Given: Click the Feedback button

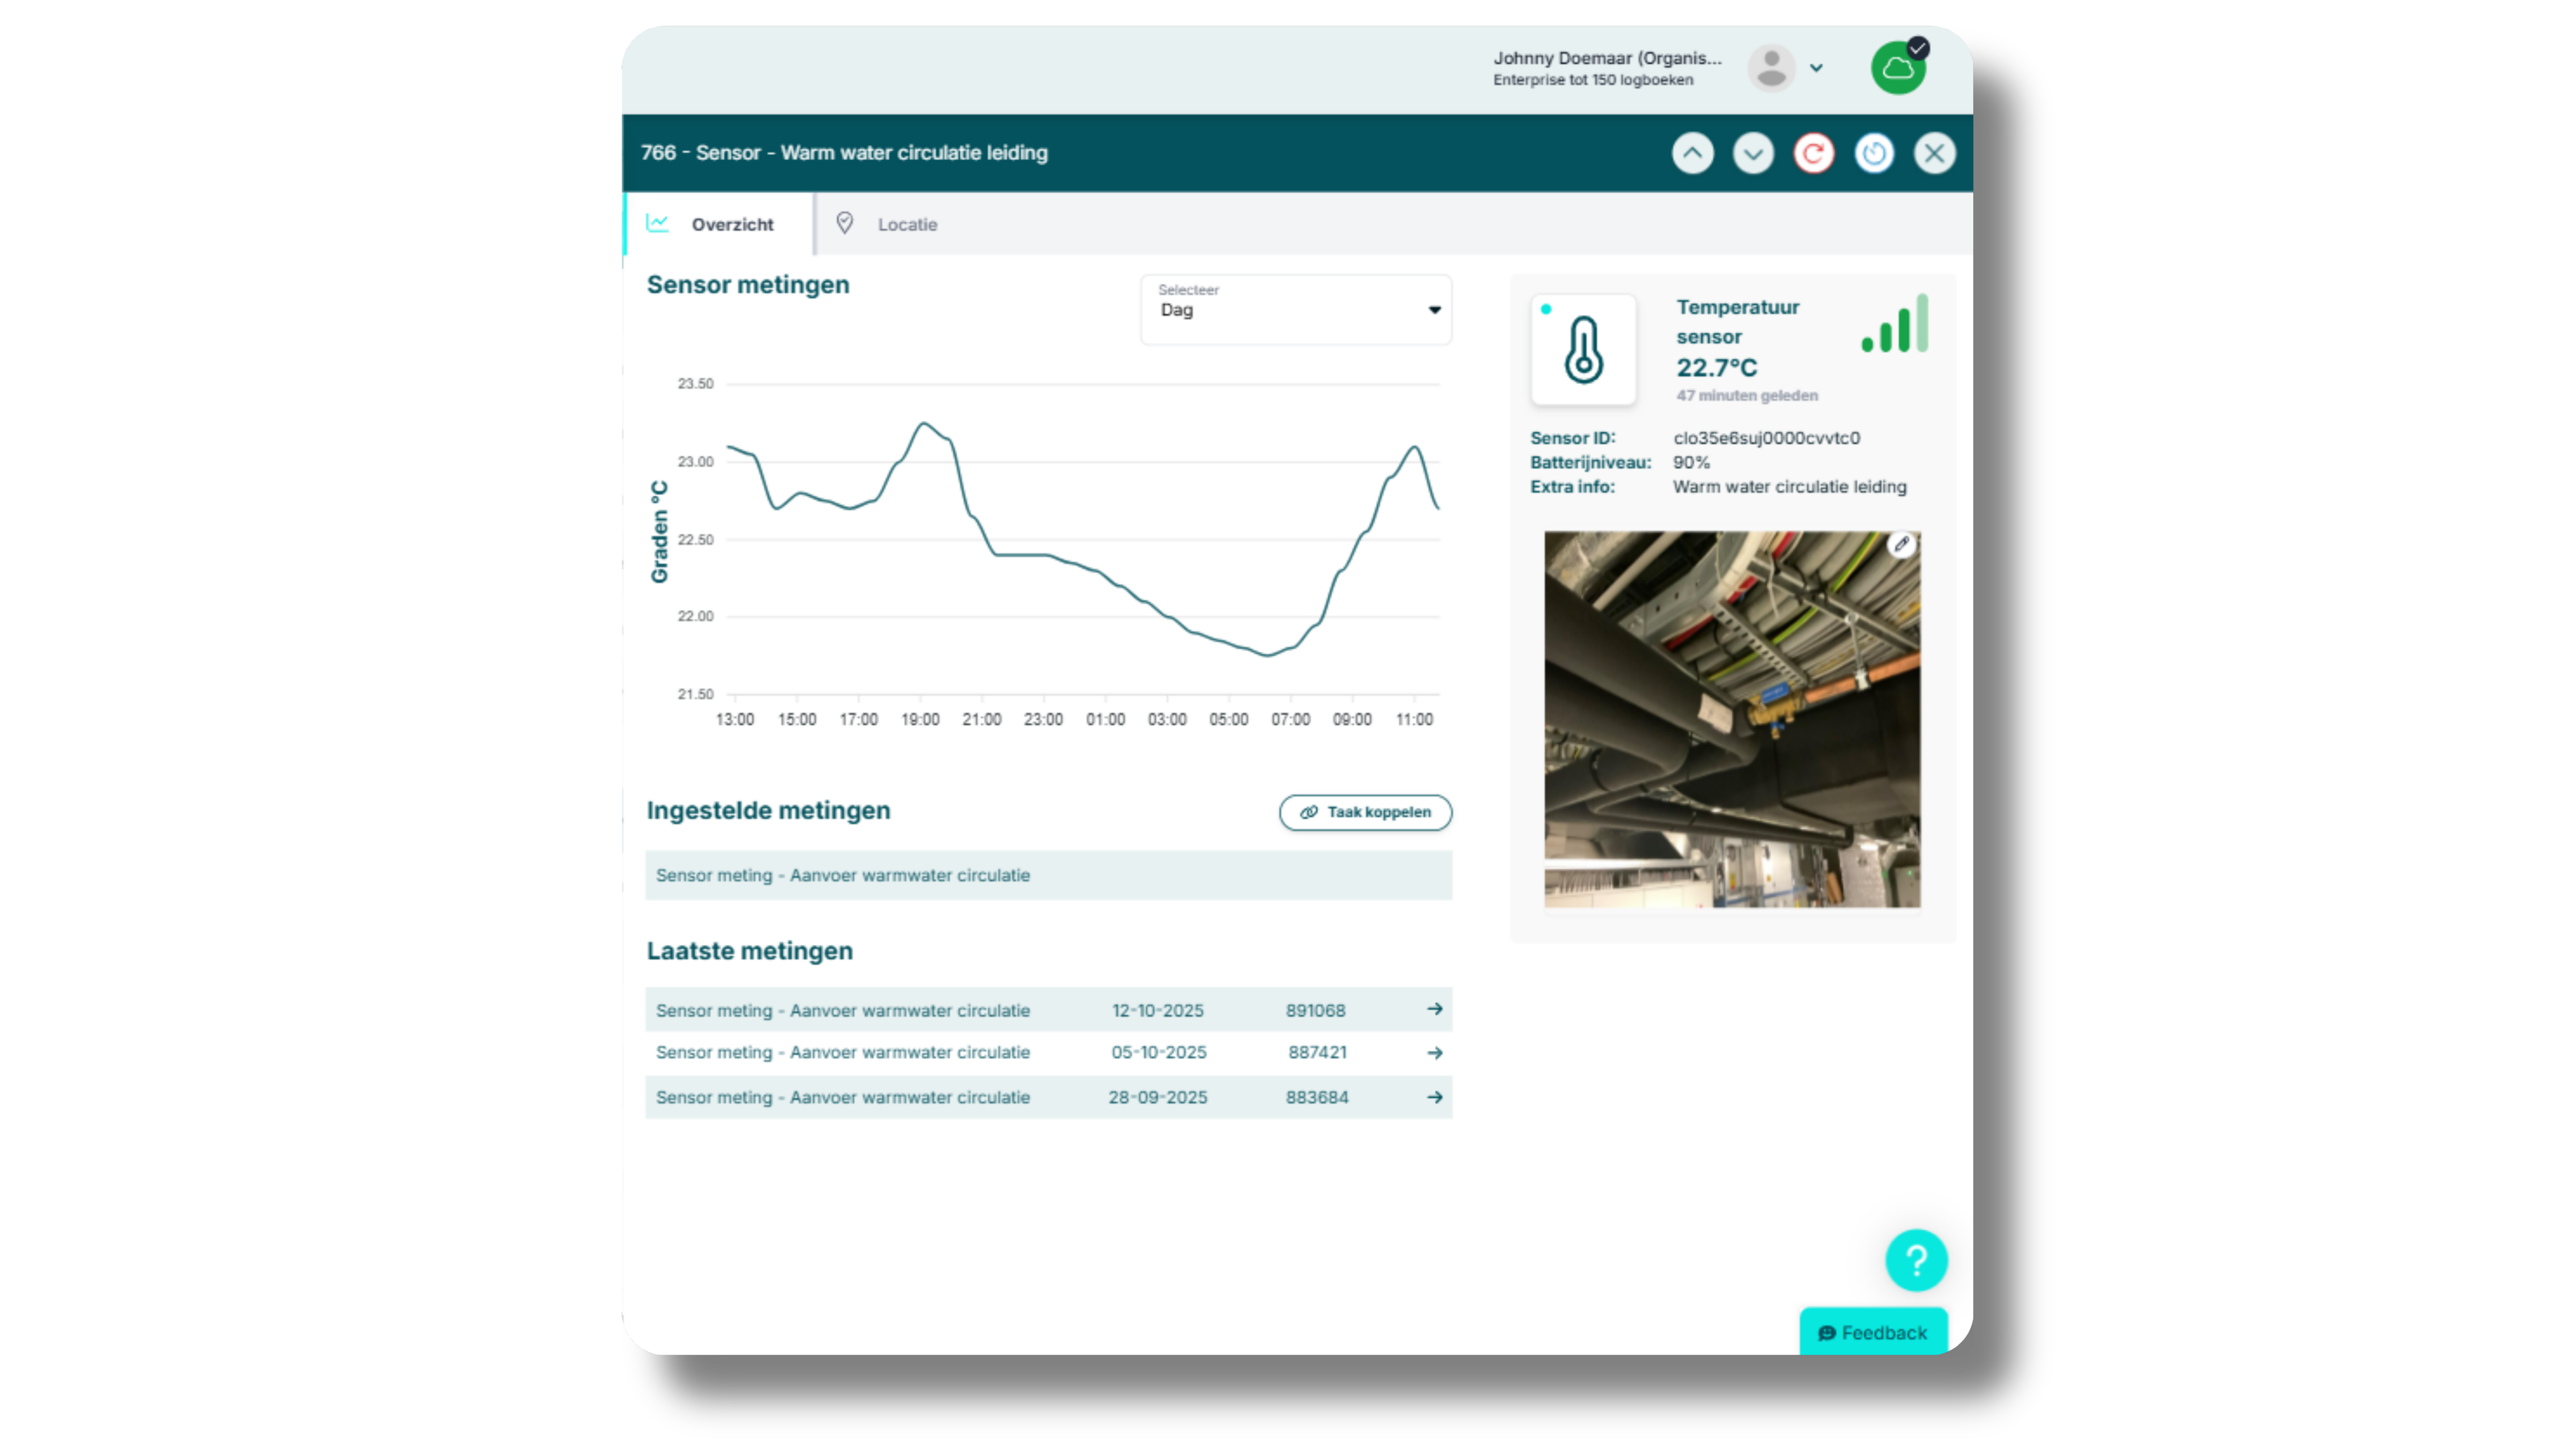Looking at the screenshot, I should point(1873,1332).
